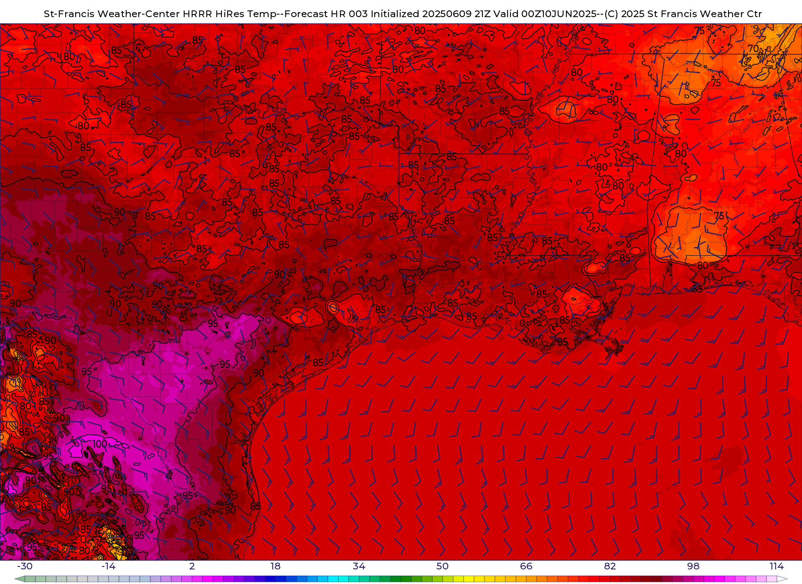Click the map title starting with St-Francis Weather-Center

click(403, 14)
